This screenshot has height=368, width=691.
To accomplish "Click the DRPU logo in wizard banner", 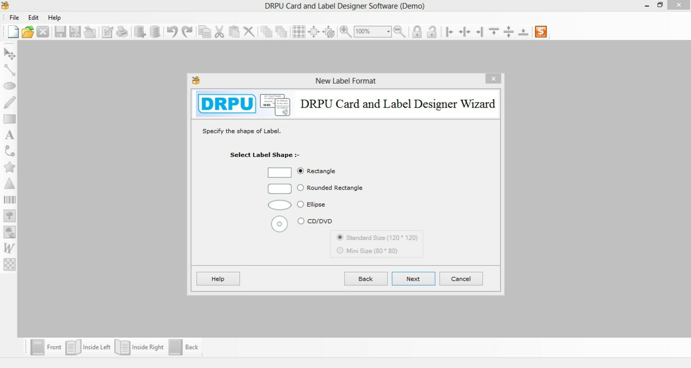I will (x=227, y=104).
